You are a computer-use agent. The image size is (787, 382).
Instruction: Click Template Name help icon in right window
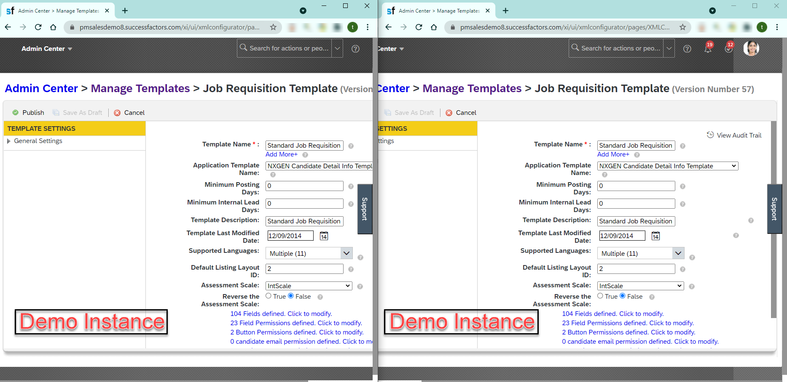point(682,146)
